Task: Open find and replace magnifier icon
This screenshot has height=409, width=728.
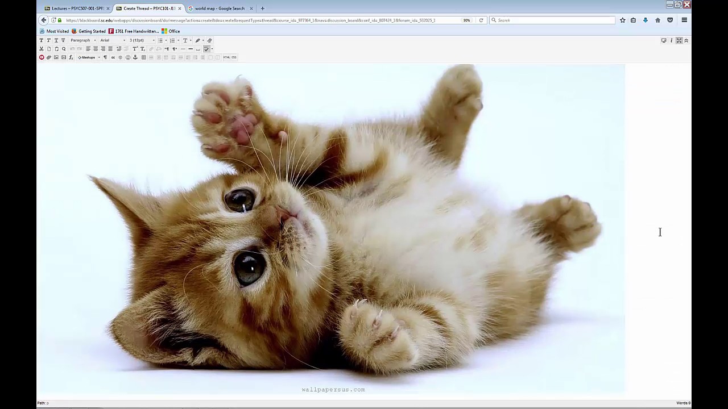Action: coord(63,49)
